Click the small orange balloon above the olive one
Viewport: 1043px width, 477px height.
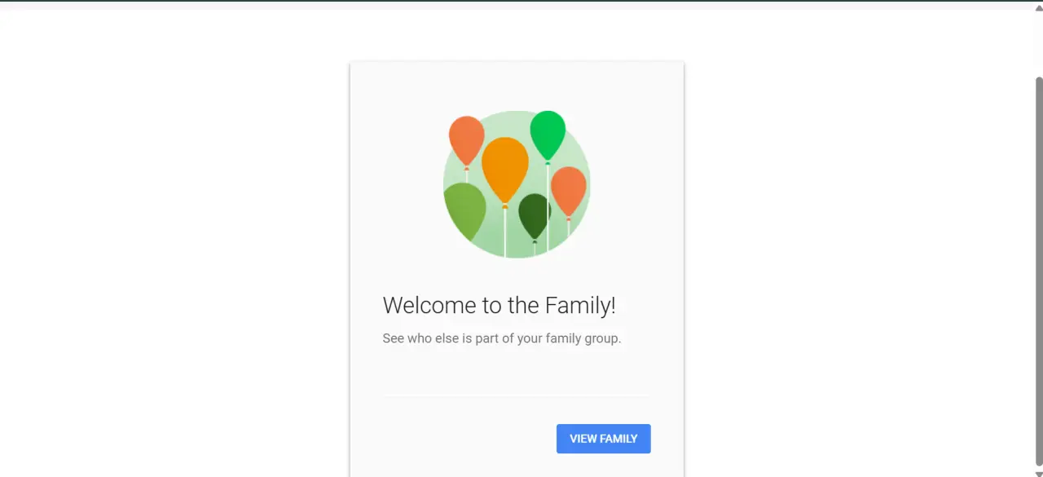(x=467, y=141)
